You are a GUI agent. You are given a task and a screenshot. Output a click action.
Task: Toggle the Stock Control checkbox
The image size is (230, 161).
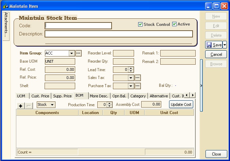(x=140, y=24)
